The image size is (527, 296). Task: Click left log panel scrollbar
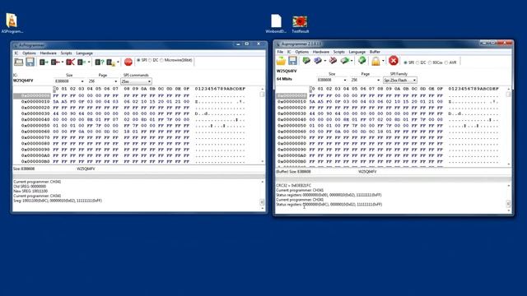(x=262, y=195)
